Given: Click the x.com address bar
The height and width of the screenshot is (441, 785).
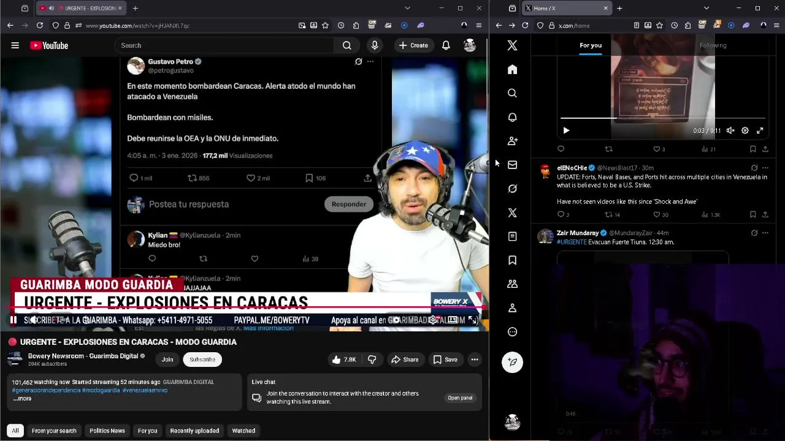Looking at the screenshot, I should (574, 26).
